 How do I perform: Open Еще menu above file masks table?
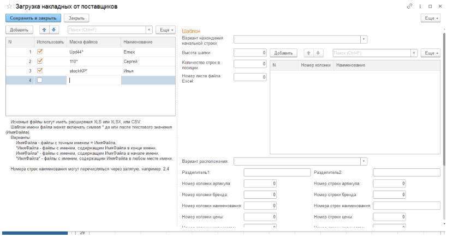click(166, 29)
